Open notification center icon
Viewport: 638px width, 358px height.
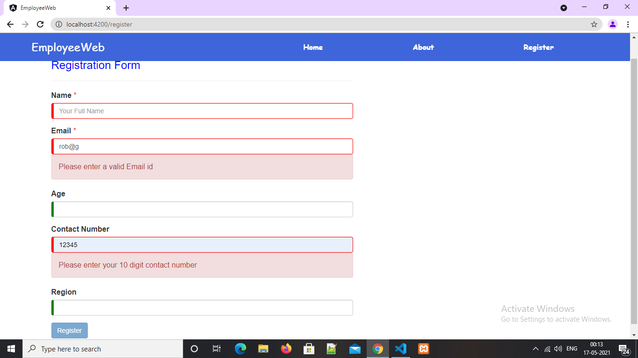click(x=624, y=349)
